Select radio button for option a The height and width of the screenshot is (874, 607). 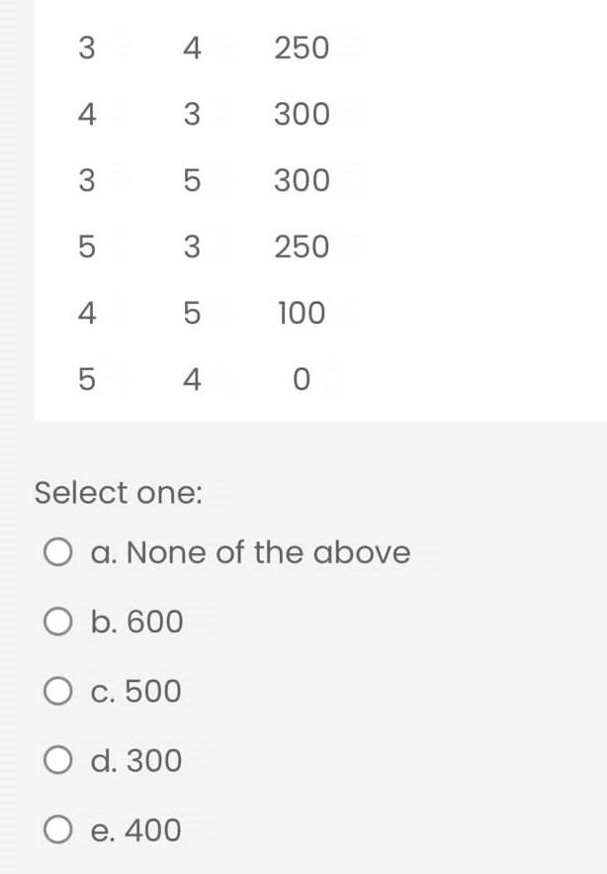pos(58,553)
